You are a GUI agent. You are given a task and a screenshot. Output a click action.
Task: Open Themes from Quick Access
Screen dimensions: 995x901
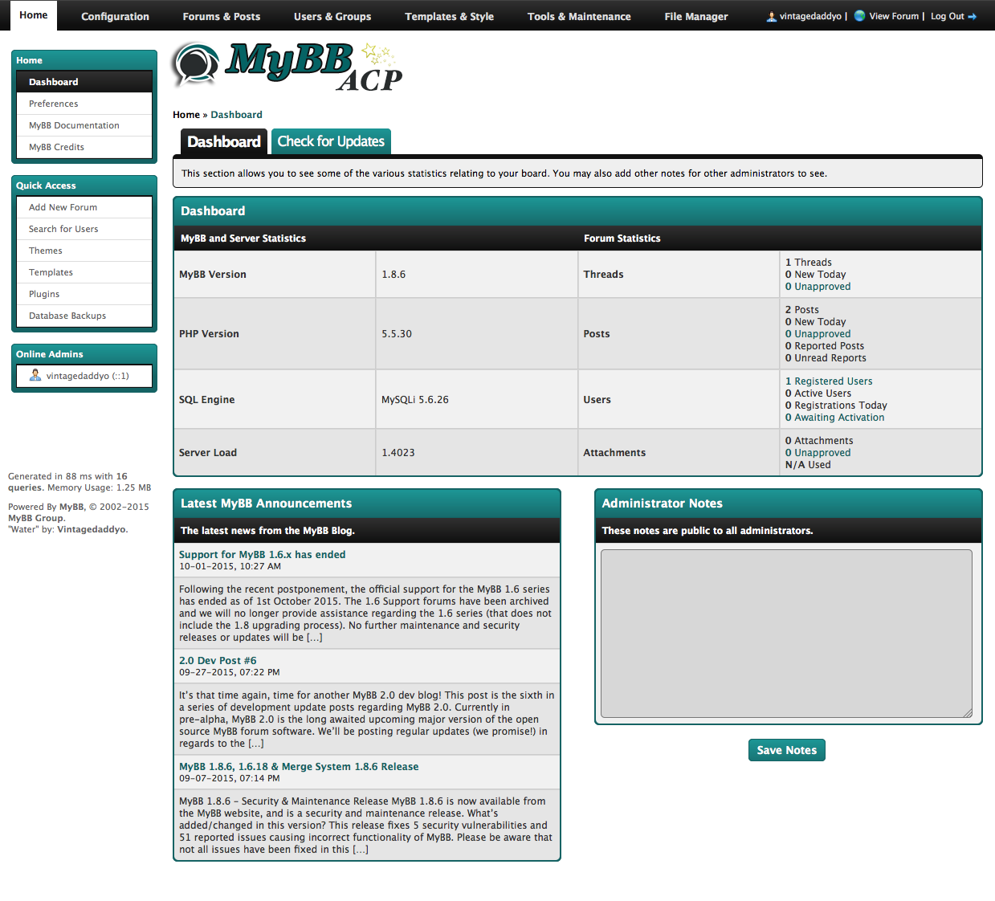tap(84, 251)
